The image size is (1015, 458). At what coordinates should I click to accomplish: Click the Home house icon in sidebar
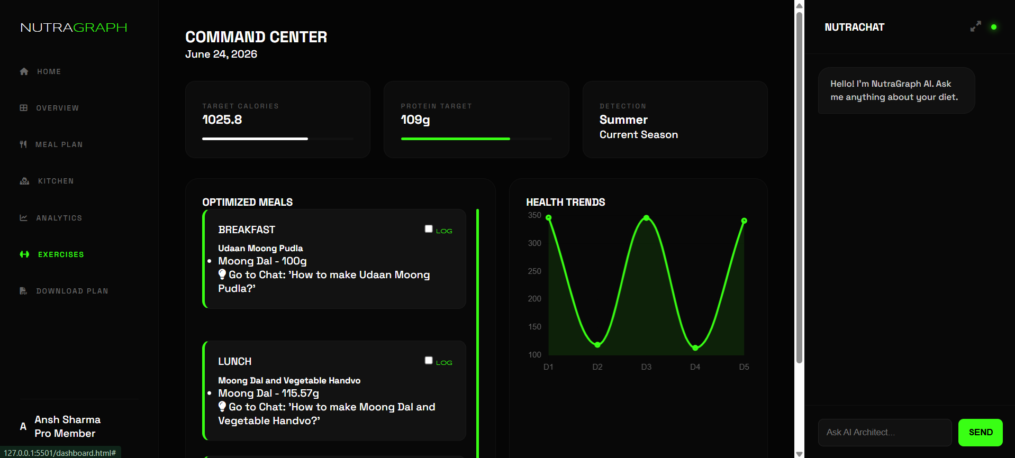(24, 71)
